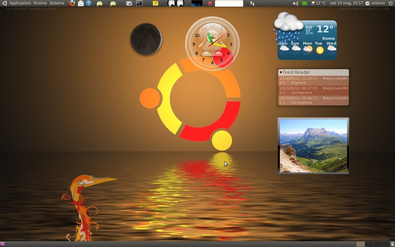Click the mountain landscape photo widget
The height and width of the screenshot is (247, 395).
click(313, 146)
